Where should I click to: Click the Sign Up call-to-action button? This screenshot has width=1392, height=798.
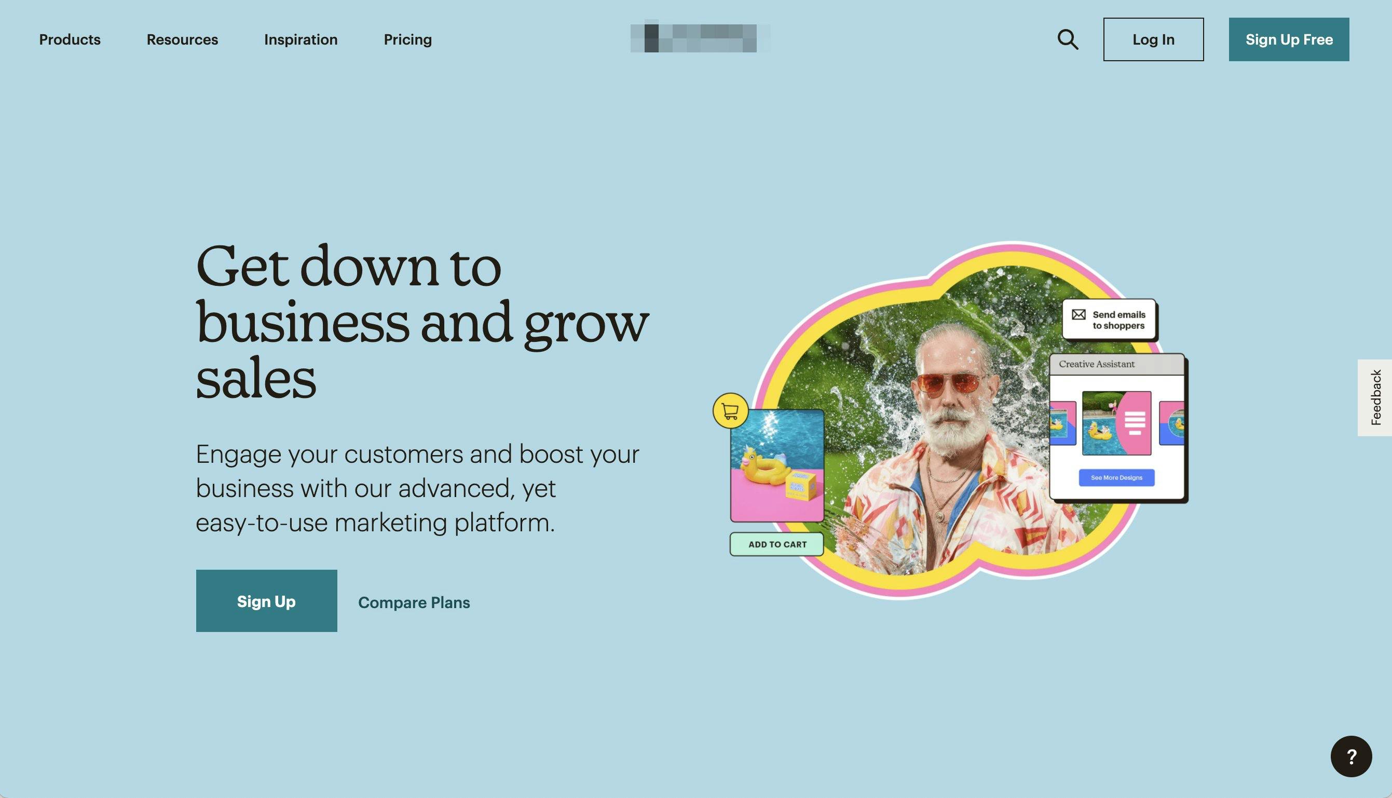[266, 600]
